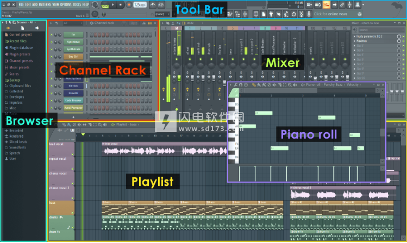This screenshot has width=407, height=243.
Task: Mute the Code Breaker channel green LED
Action: tap(52, 100)
